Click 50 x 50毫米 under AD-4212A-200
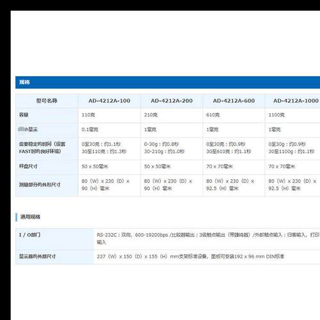The height and width of the screenshot is (320, 320). point(172,166)
